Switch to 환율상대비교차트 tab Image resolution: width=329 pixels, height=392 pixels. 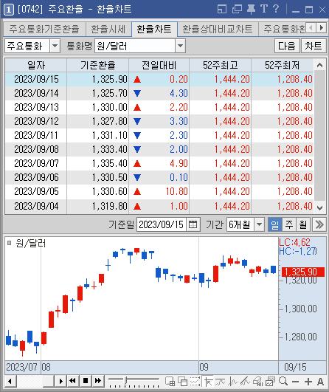click(218, 30)
